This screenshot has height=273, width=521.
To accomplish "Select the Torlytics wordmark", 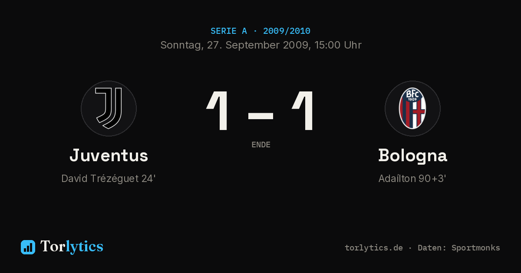I will tap(72, 247).
